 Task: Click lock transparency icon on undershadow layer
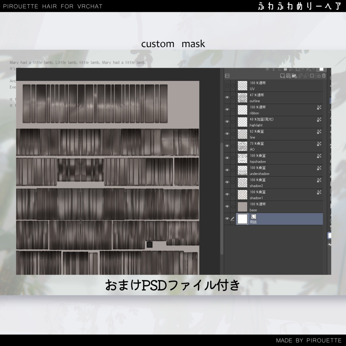pyautogui.click(x=319, y=168)
